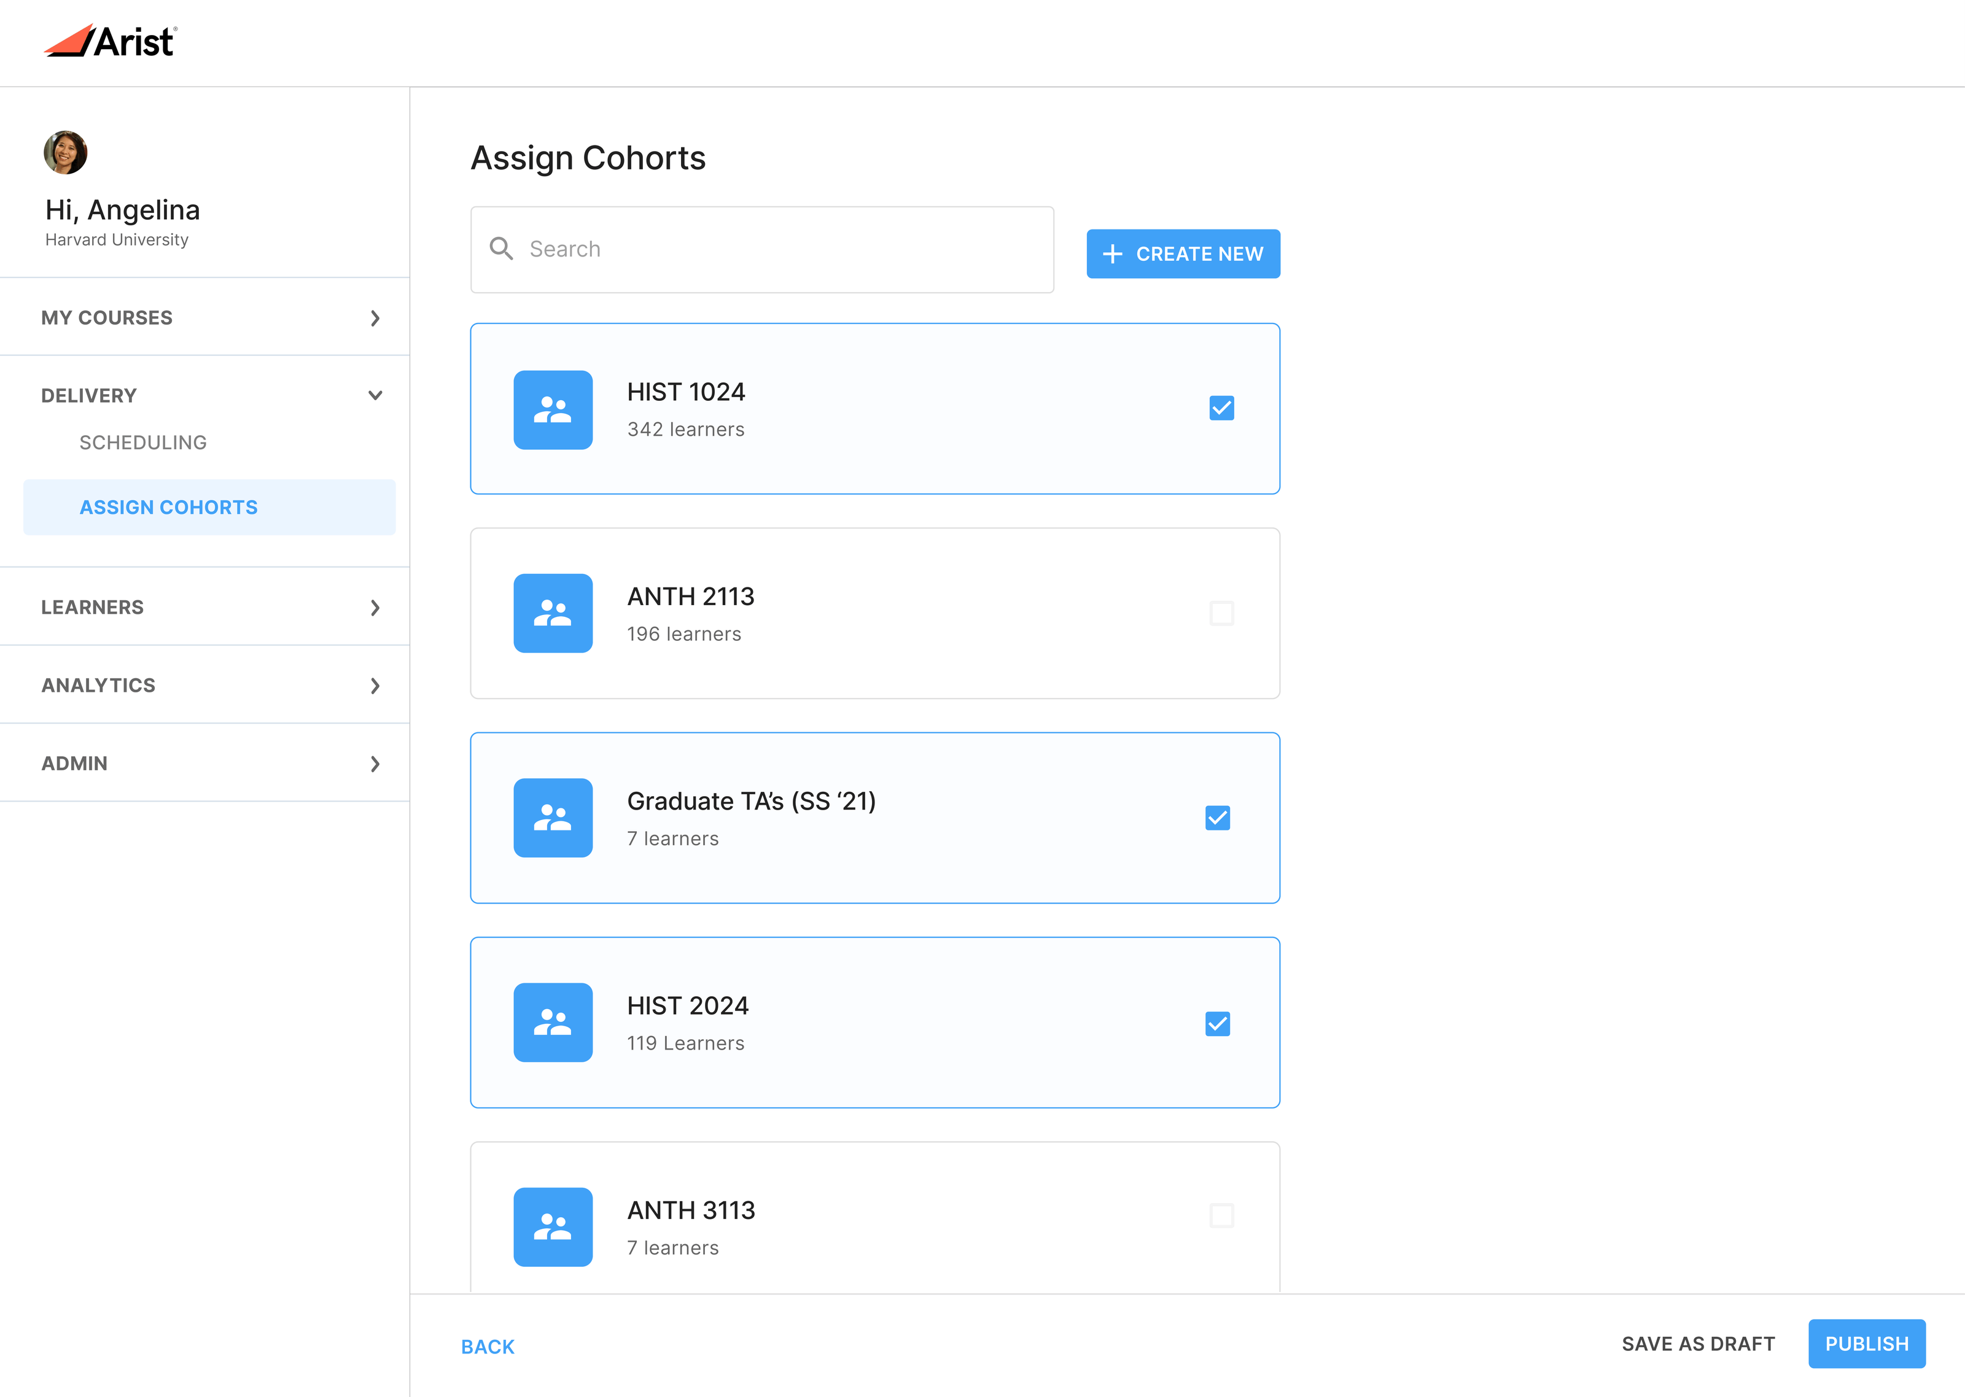Click the ANTH 3113 cohort people icon
This screenshot has width=1965, height=1397.
pos(552,1228)
